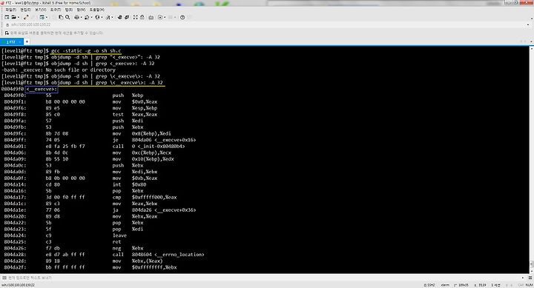
Task: Open the Tools (도구) menu
Action: (x=56, y=10)
